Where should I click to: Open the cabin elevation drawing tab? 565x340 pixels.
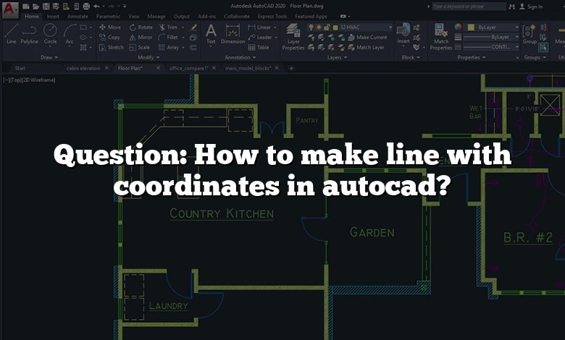coord(83,68)
